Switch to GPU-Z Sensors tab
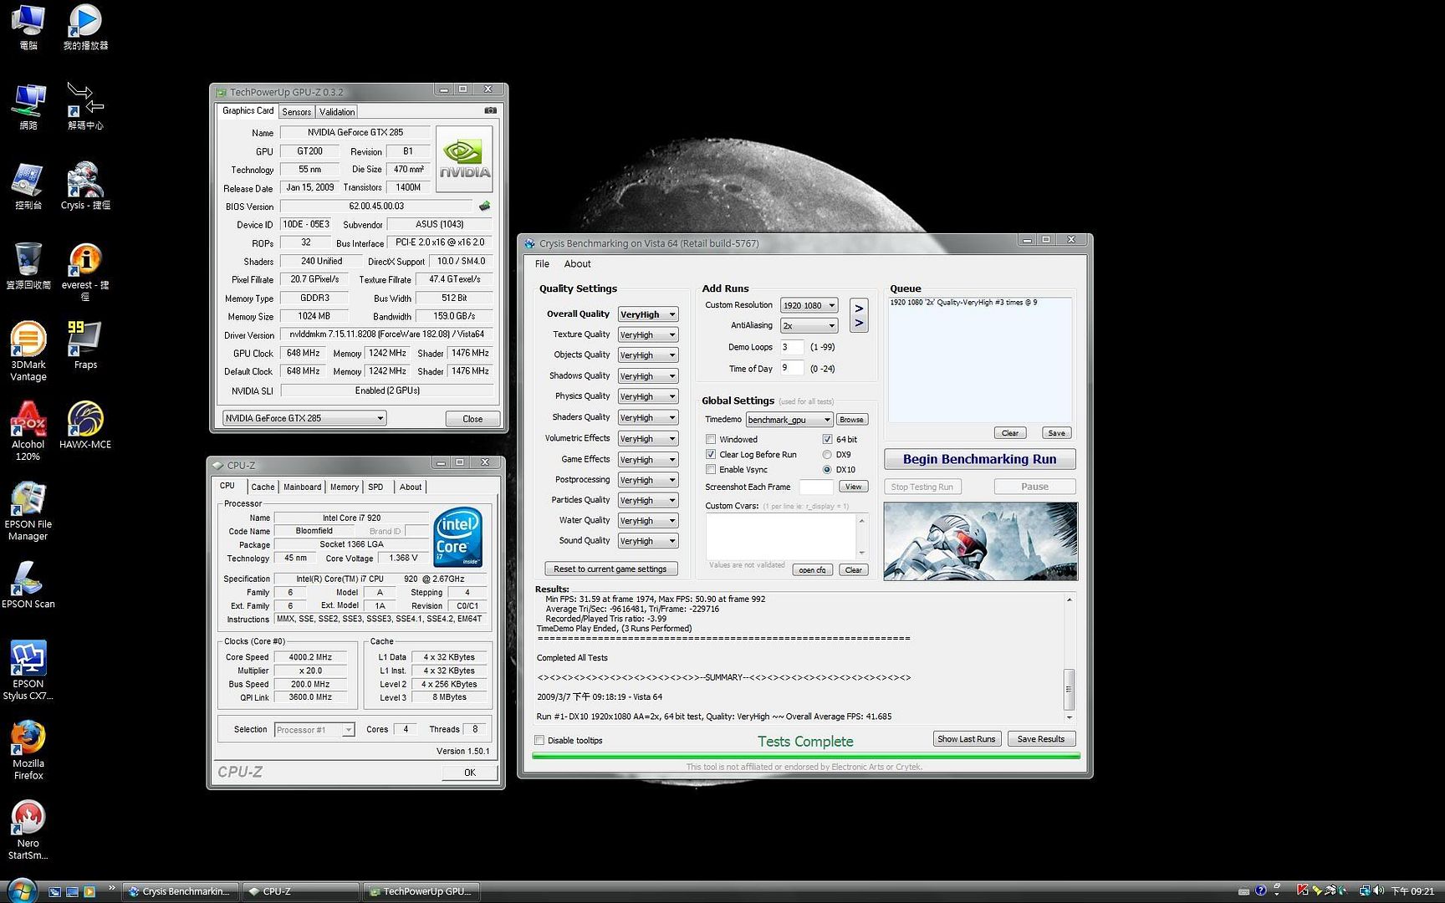 (x=296, y=111)
